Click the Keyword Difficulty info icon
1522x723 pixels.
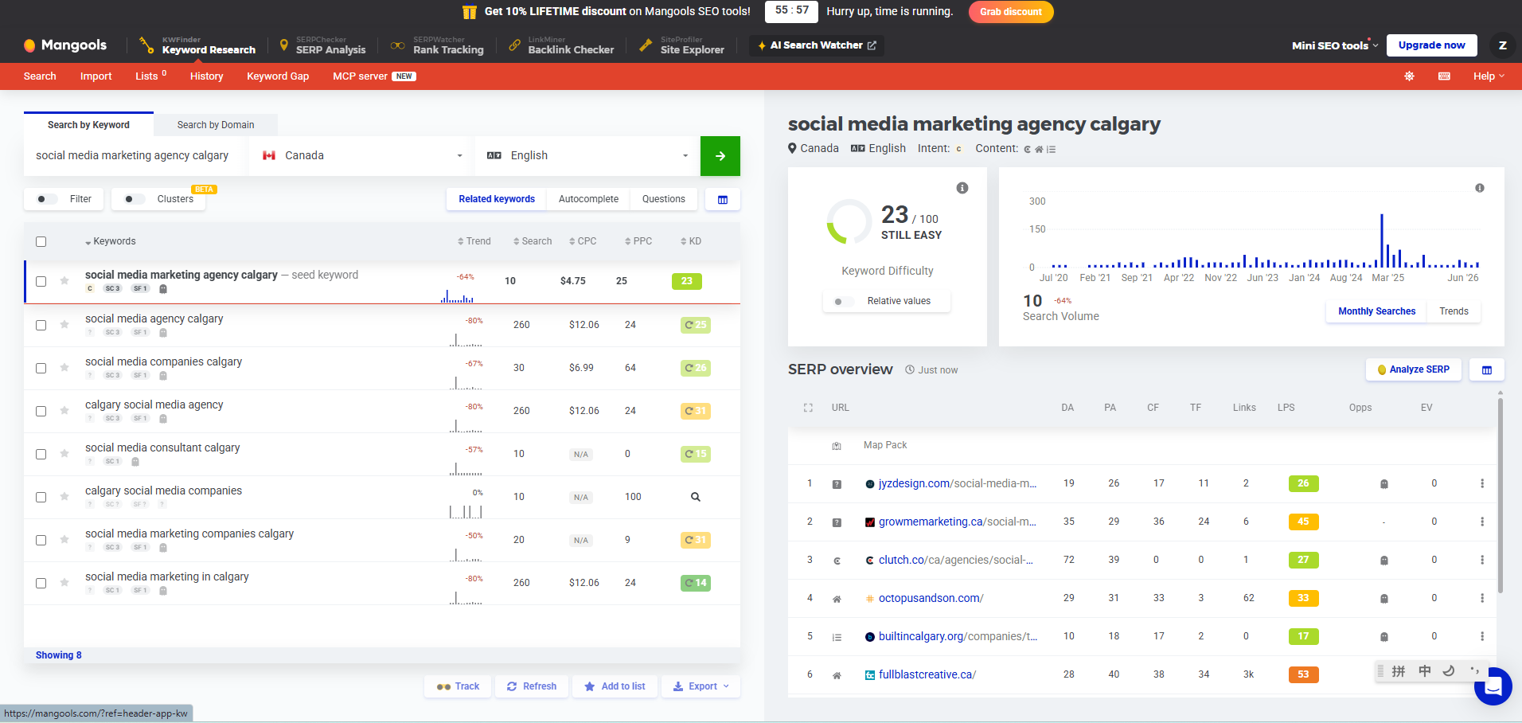962,188
